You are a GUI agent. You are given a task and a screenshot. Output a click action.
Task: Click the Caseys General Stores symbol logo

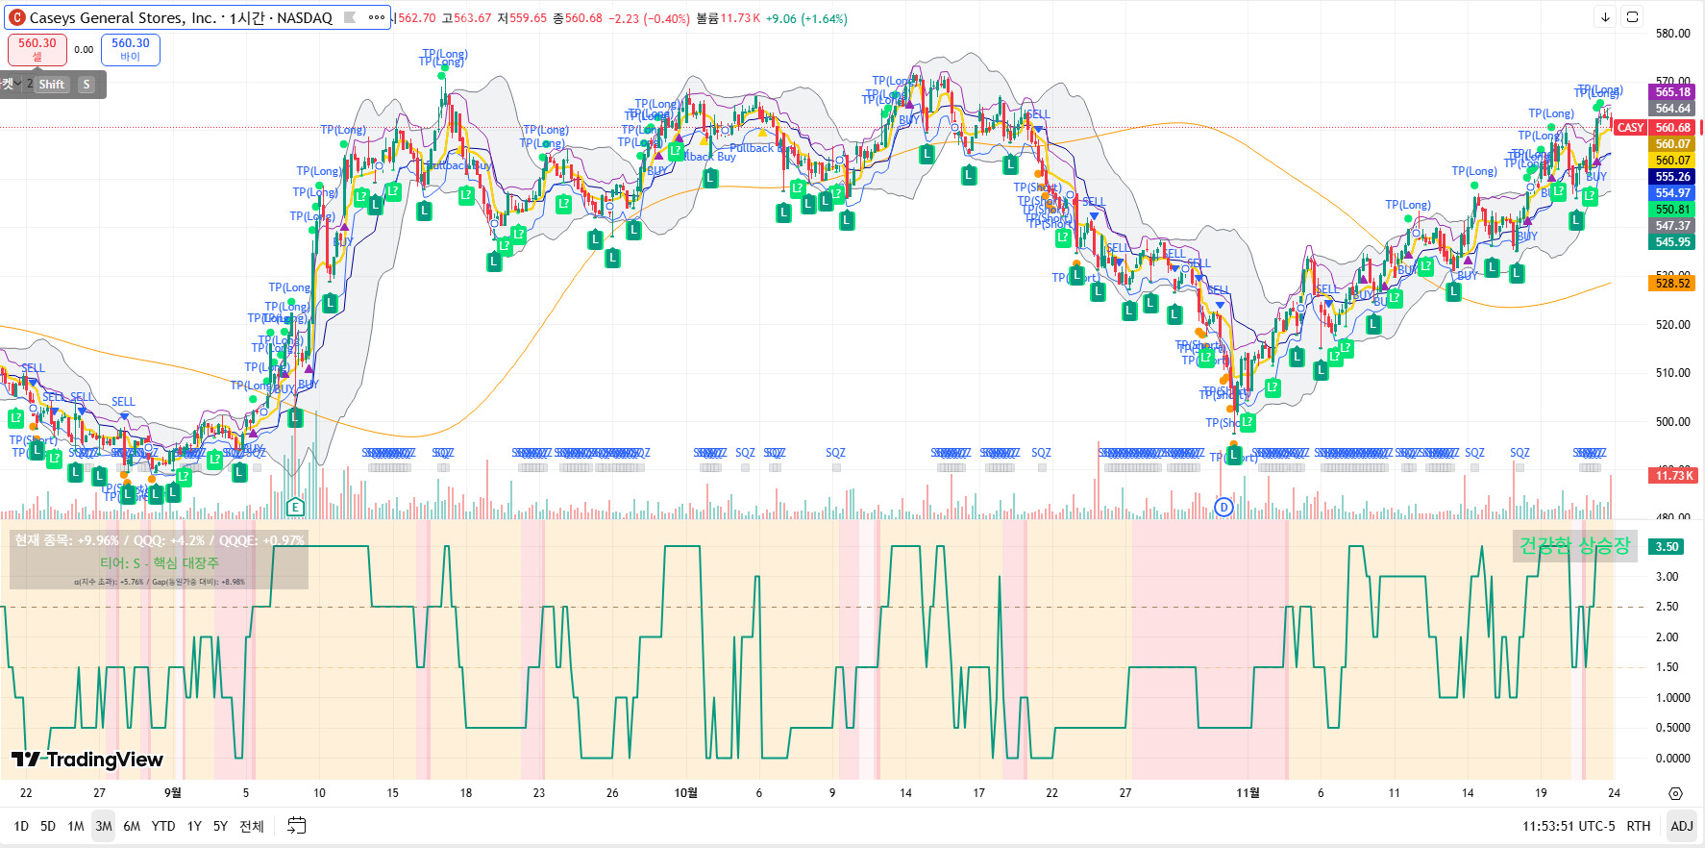(16, 17)
